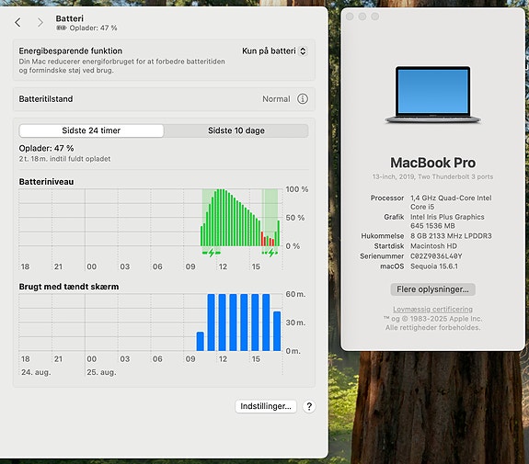Click the tallest green bar in Batteriniveau
Viewport: 529px width, 464px height.
pos(220,218)
